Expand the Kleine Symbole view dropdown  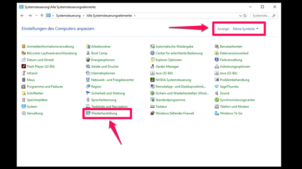coord(245,29)
